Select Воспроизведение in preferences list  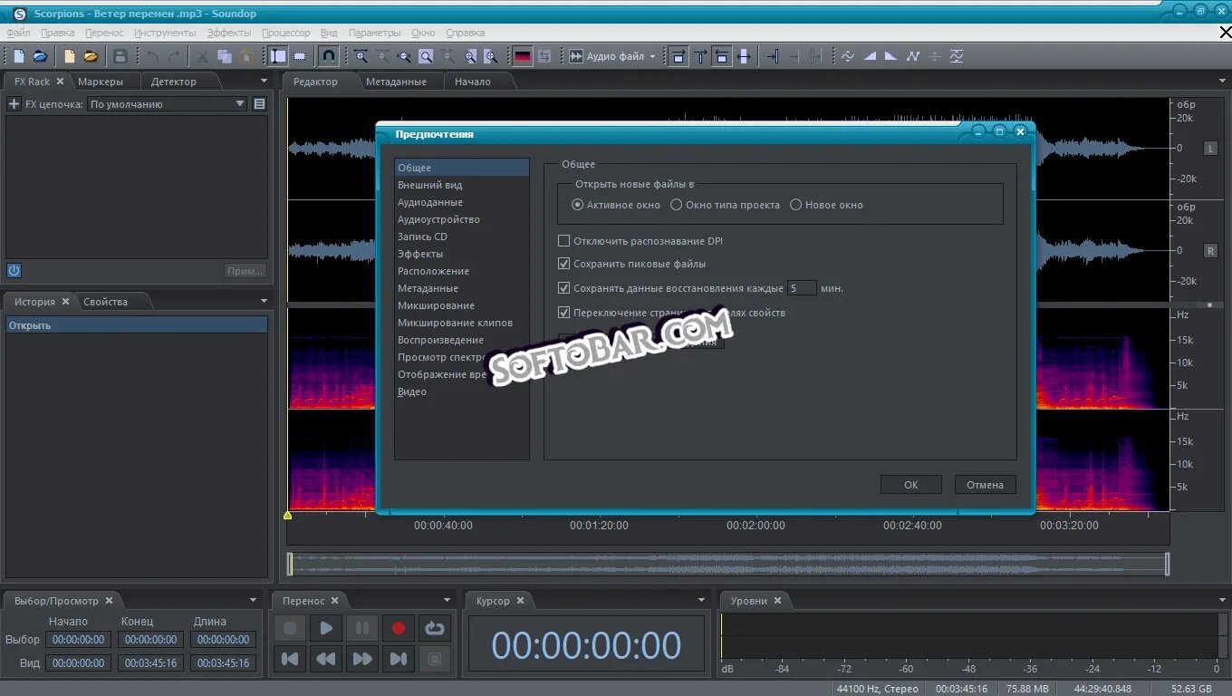click(440, 340)
